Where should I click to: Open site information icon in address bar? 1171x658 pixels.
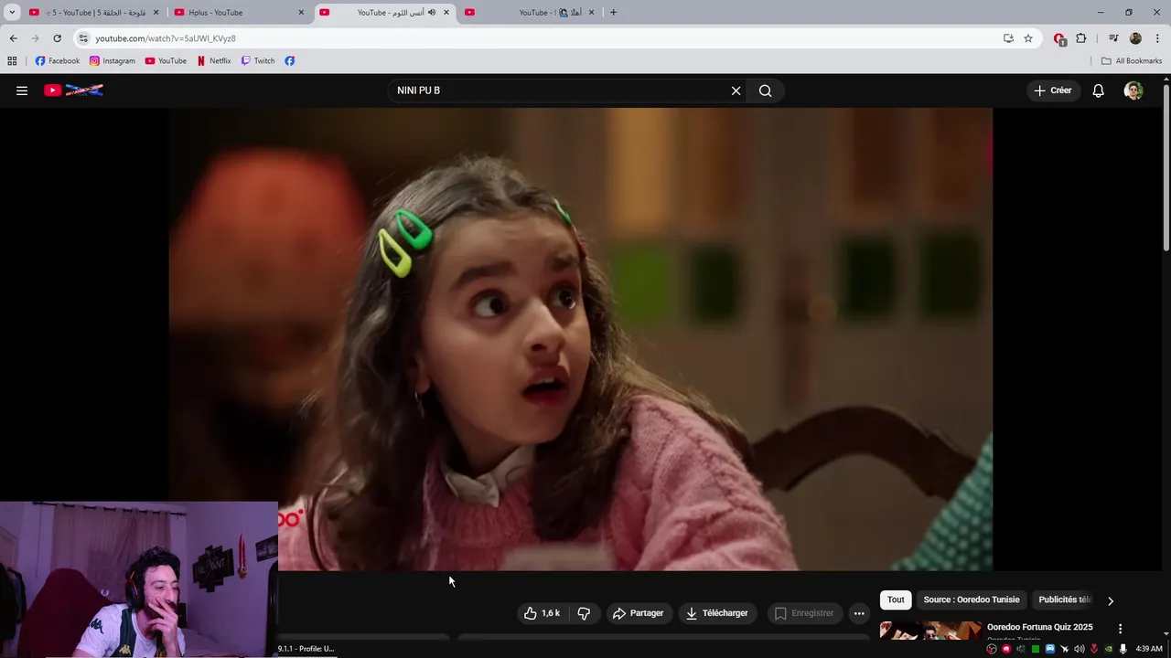click(x=83, y=38)
